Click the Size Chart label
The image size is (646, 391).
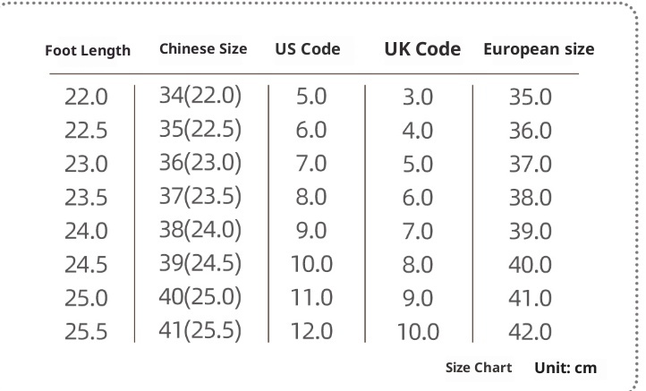(479, 368)
